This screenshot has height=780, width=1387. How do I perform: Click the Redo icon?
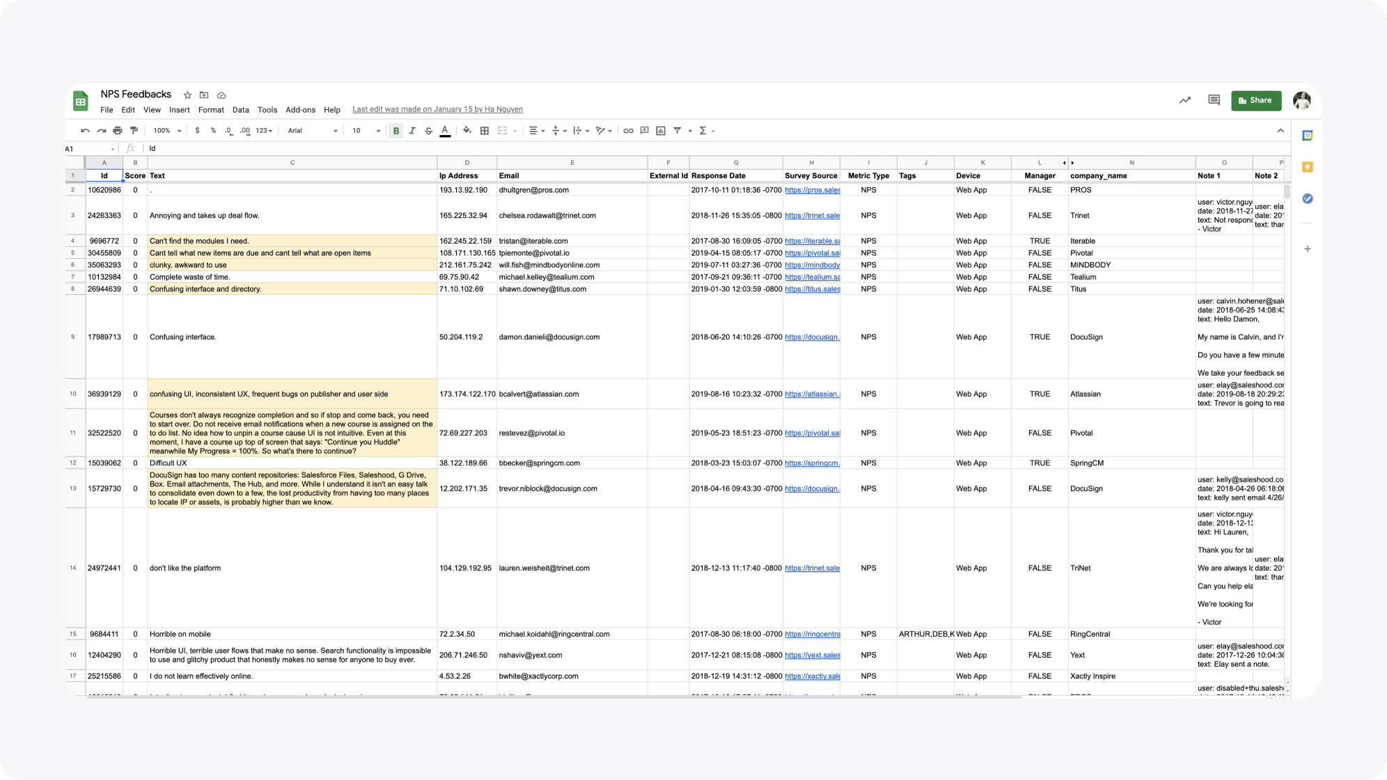(102, 131)
